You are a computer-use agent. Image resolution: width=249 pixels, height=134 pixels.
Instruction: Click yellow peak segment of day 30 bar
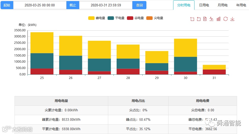pyautogui.click(x=186, y=48)
